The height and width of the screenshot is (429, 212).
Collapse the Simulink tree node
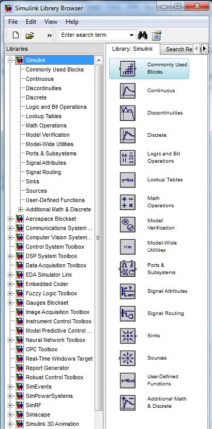tap(10, 60)
